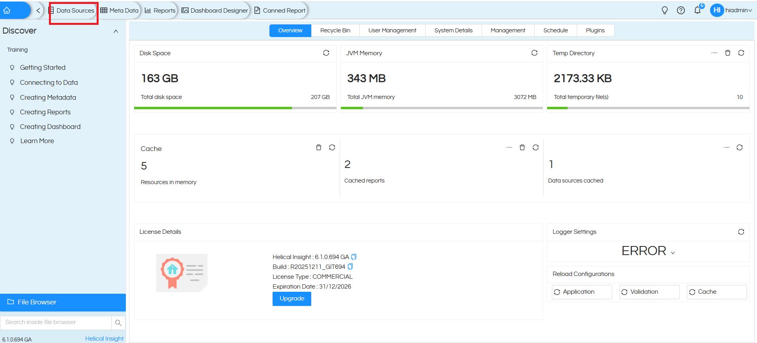Switch to the Plugins tab
The image size is (757, 343).
coord(595,30)
